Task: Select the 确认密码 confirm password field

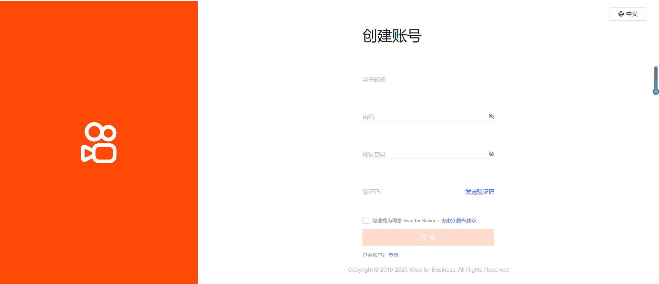Action: (x=424, y=154)
